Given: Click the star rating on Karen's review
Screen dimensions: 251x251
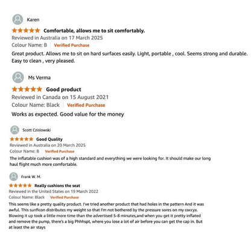Looking at the screenshot, I should click(26, 30).
